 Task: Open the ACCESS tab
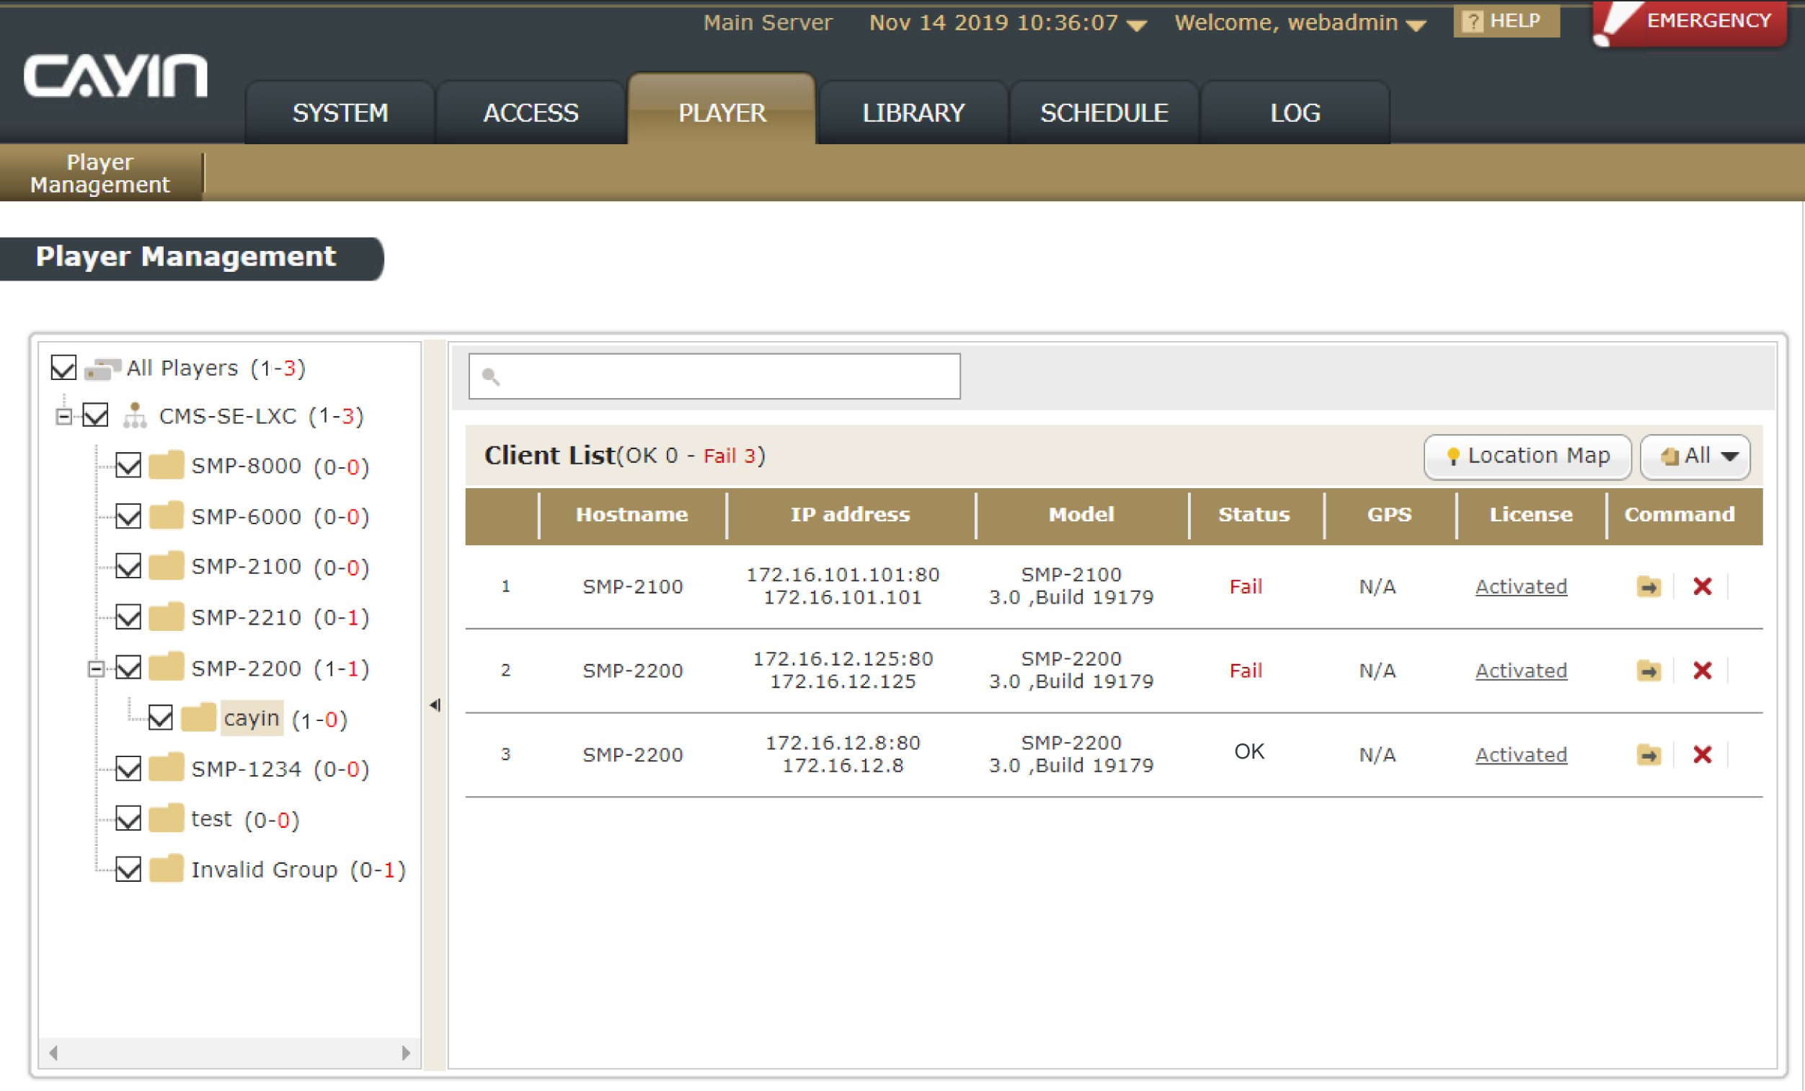(x=531, y=112)
